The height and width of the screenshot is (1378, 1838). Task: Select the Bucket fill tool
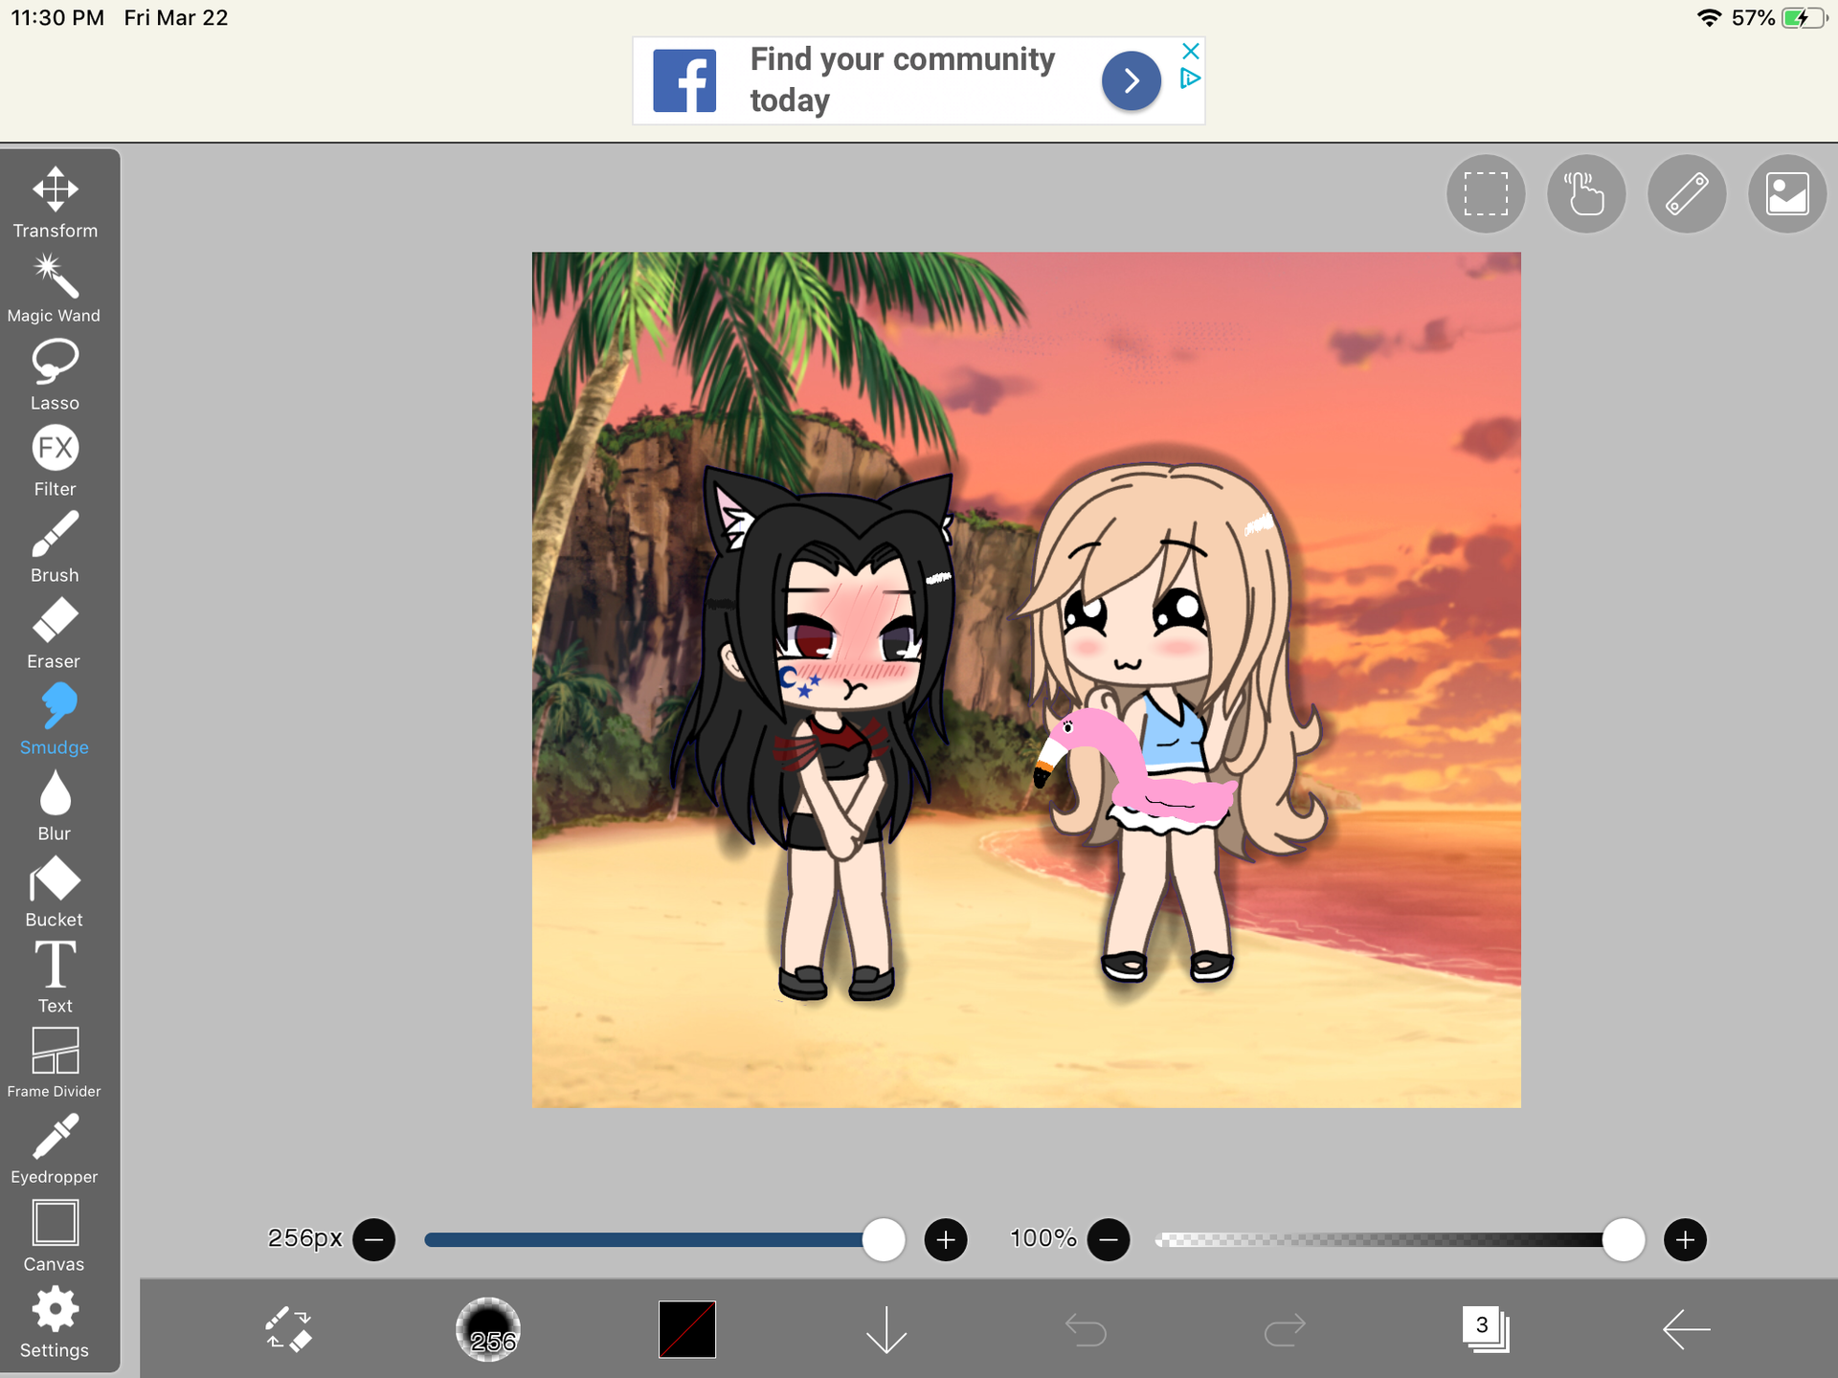coord(55,892)
